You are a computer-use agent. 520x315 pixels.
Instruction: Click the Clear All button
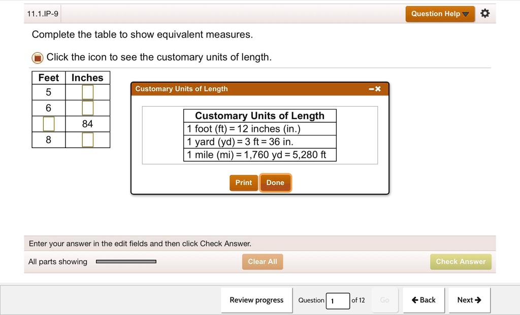(x=262, y=261)
